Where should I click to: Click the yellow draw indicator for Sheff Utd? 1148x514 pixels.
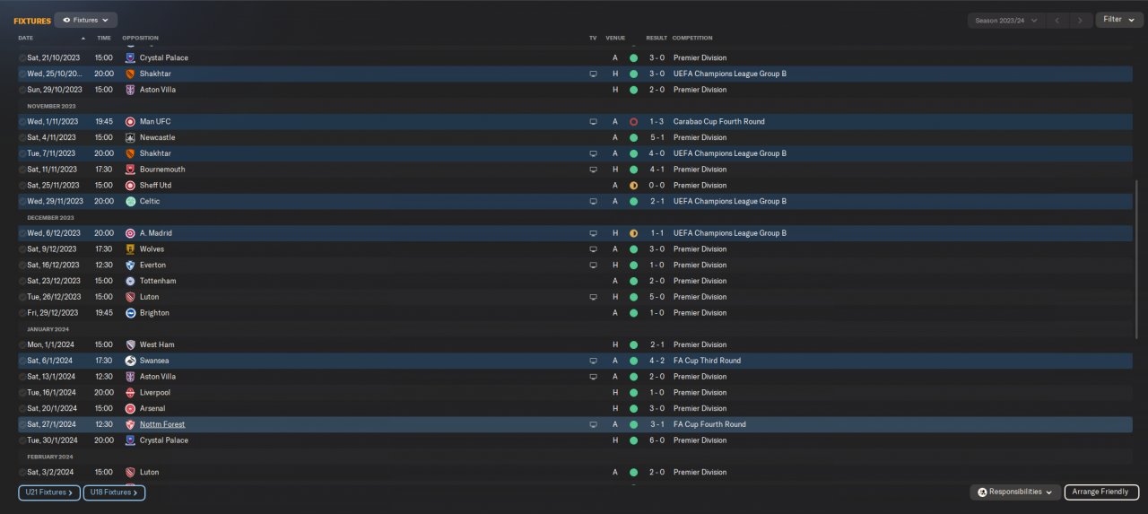[633, 186]
